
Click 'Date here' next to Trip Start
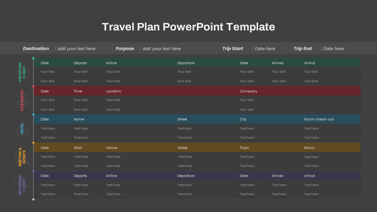coord(265,49)
